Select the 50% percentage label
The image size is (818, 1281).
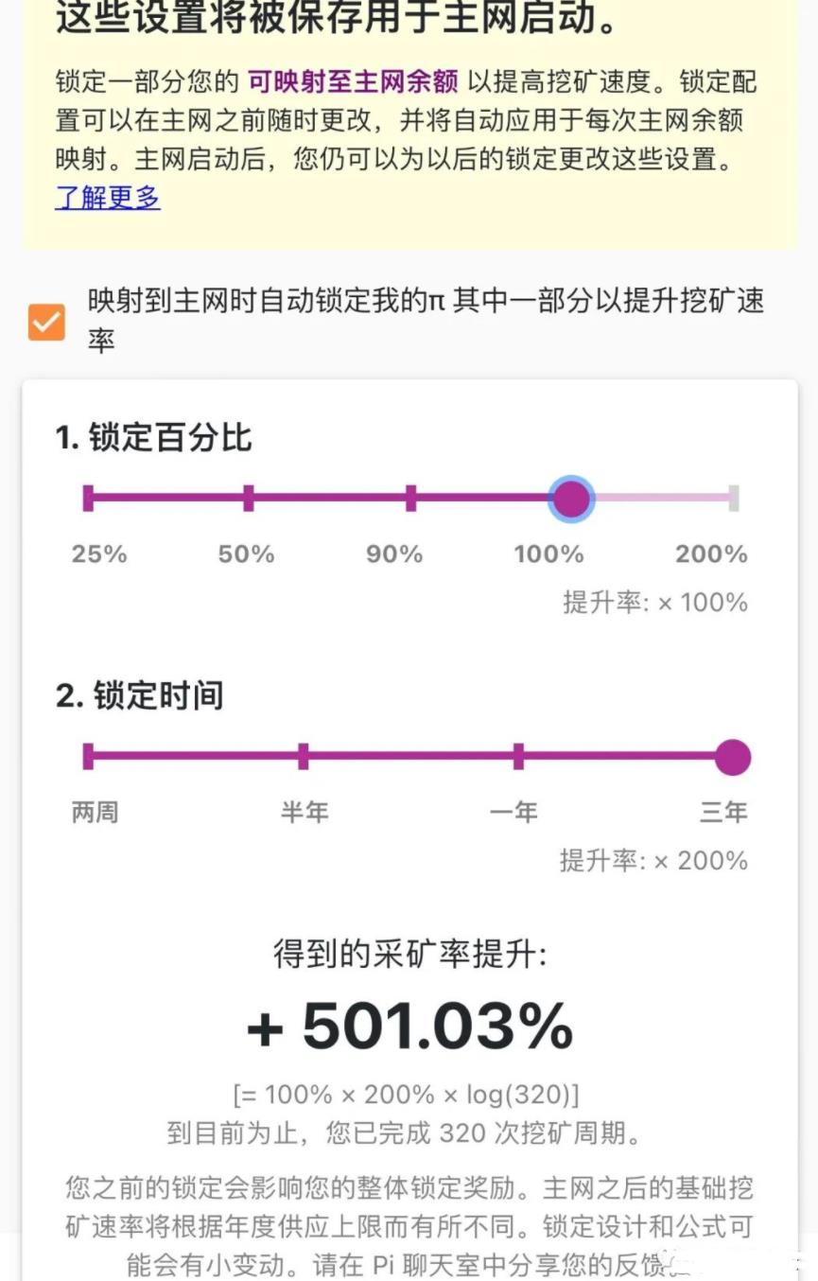(247, 554)
